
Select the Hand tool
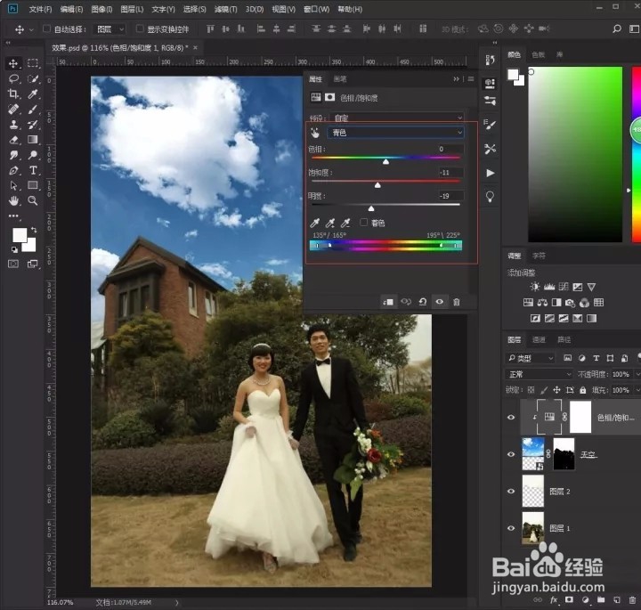point(13,200)
